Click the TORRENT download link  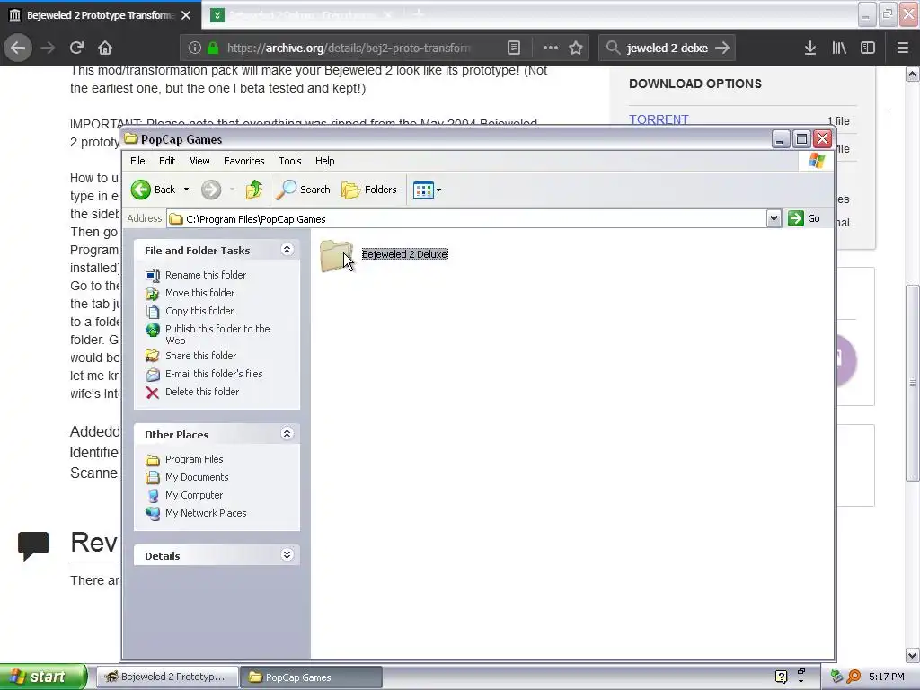(x=659, y=119)
